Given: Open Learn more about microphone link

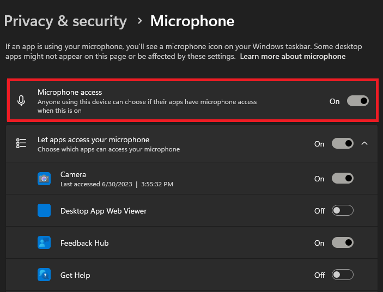Looking at the screenshot, I should (293, 57).
